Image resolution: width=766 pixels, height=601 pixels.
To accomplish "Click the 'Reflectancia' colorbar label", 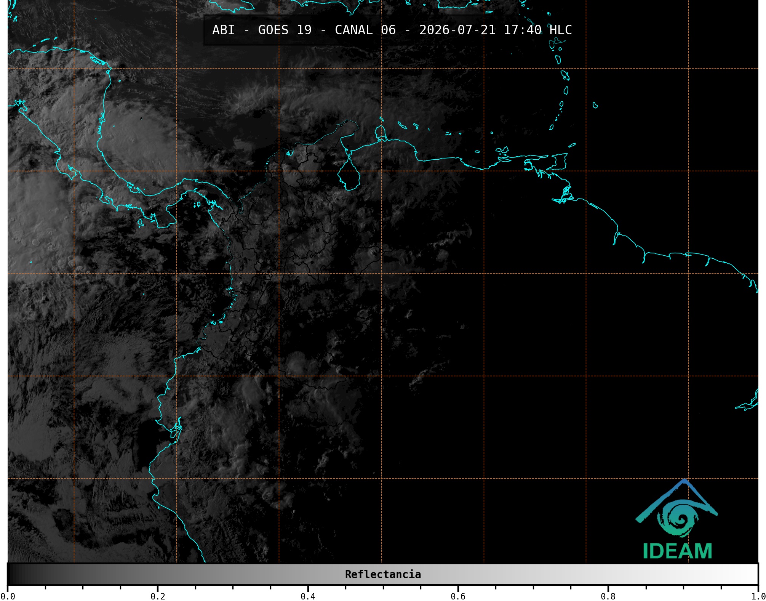I will click(x=383, y=574).
